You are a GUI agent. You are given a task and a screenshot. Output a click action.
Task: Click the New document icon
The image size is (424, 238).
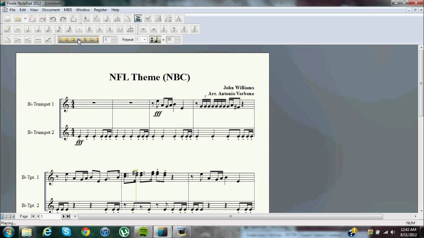[7, 19]
